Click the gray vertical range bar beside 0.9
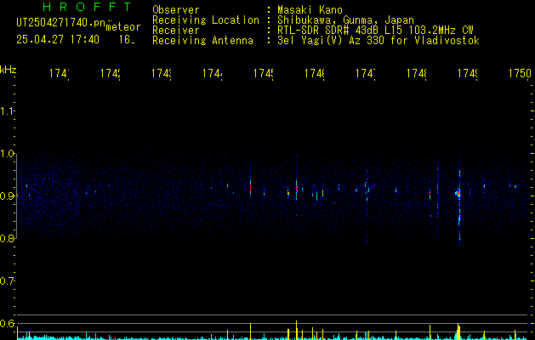The width and height of the screenshot is (535, 340). pyautogui.click(x=16, y=196)
